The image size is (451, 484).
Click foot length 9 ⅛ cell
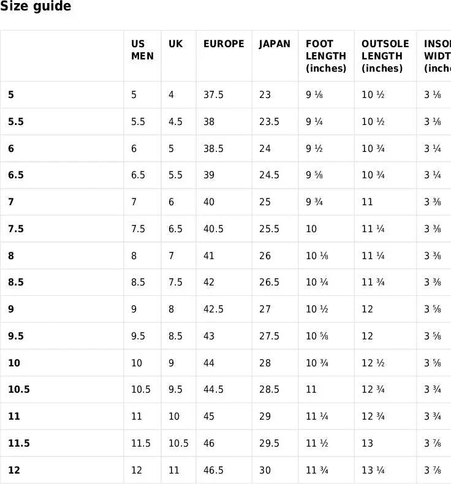tap(314, 95)
